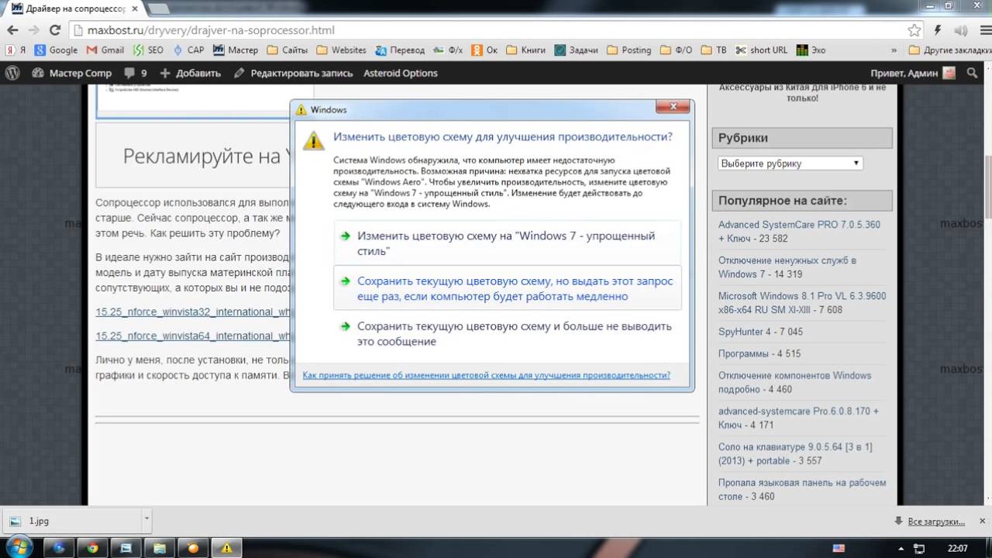Open Все загрузки link in downloads bar
The width and height of the screenshot is (992, 558).
point(936,522)
